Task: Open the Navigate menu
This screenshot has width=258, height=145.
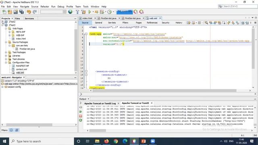Action: (25, 6)
